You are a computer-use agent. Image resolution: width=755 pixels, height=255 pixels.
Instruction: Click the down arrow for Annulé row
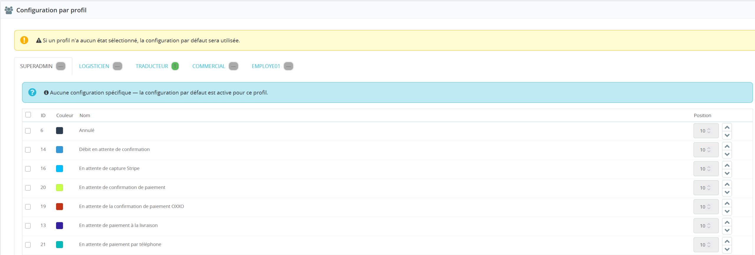727,135
